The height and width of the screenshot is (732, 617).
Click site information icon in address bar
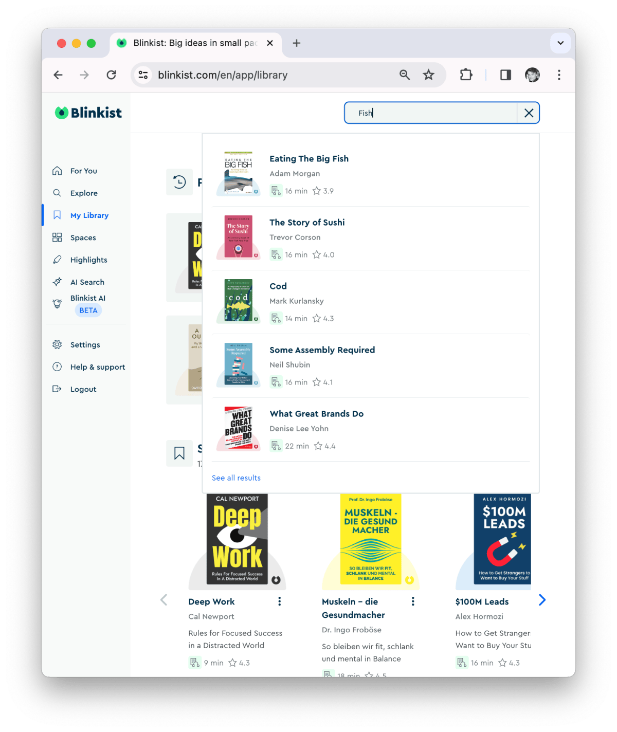tap(143, 75)
